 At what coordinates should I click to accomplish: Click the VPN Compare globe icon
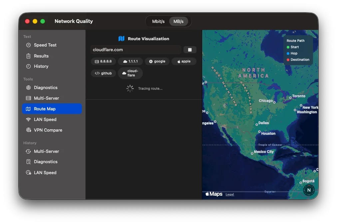coord(28,130)
